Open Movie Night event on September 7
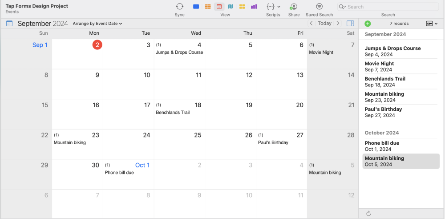445x219 pixels. pos(321,52)
